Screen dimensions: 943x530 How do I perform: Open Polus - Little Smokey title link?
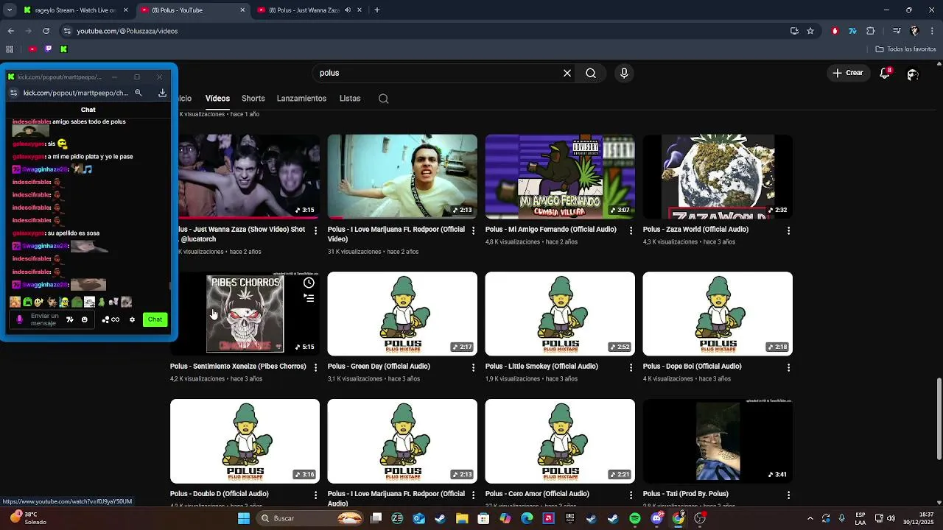click(x=541, y=367)
